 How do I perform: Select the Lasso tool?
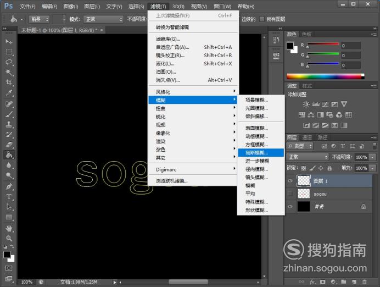[9, 62]
